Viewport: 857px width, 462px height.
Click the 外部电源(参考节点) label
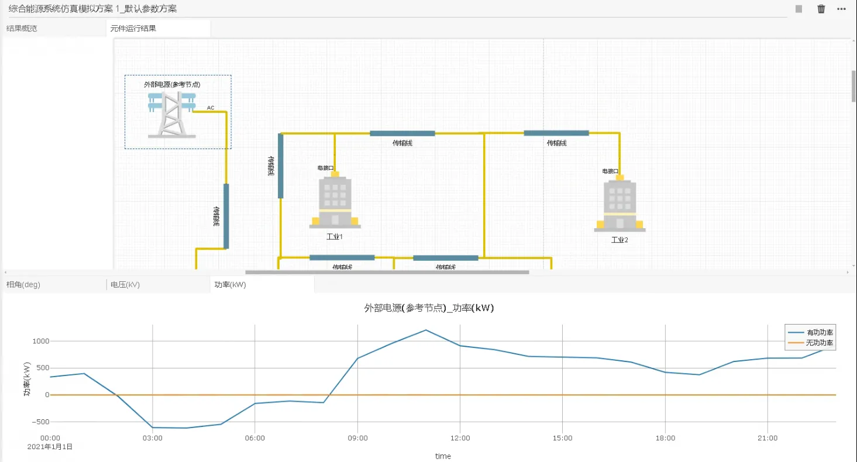(x=172, y=84)
